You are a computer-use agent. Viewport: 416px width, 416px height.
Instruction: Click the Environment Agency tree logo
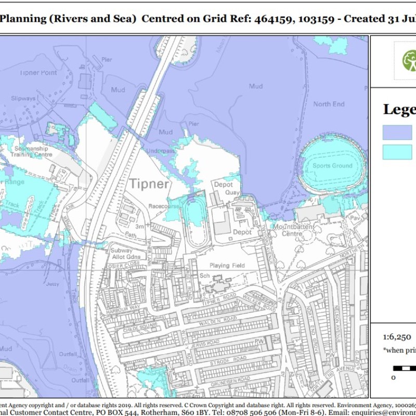coord(409,61)
